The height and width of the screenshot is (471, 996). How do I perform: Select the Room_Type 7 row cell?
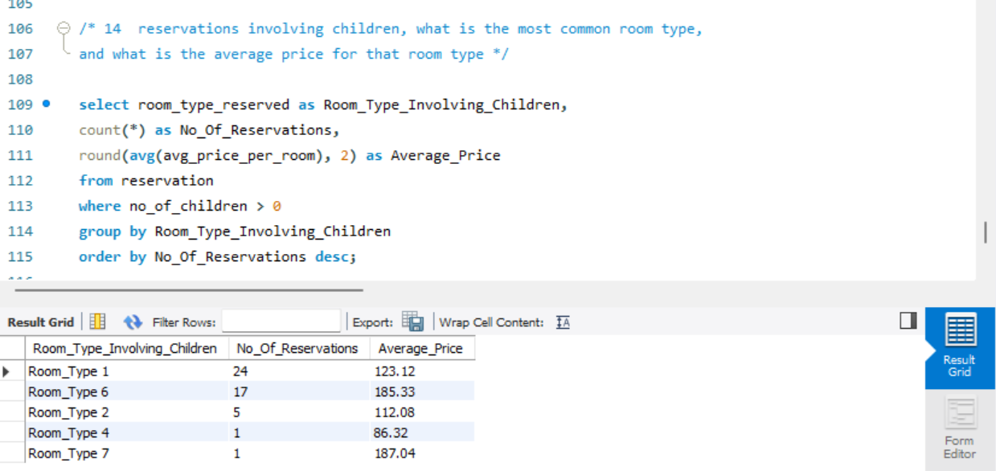click(68, 453)
